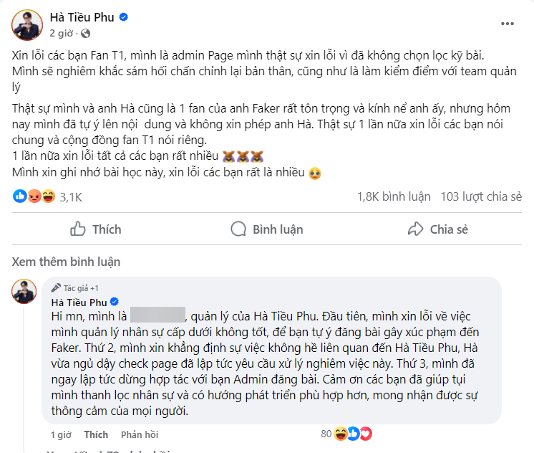Click the Tác giả microphone badge icon
This screenshot has width=534, height=453.
pyautogui.click(x=56, y=288)
